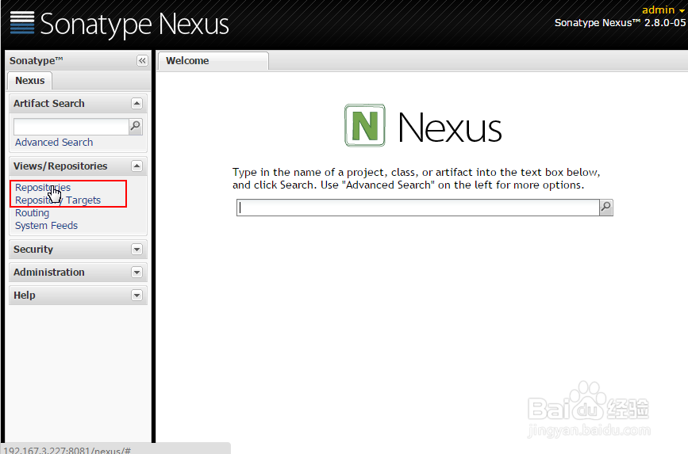Viewport: 688px width, 454px height.
Task: Open the admin user dropdown
Action: tap(663, 10)
